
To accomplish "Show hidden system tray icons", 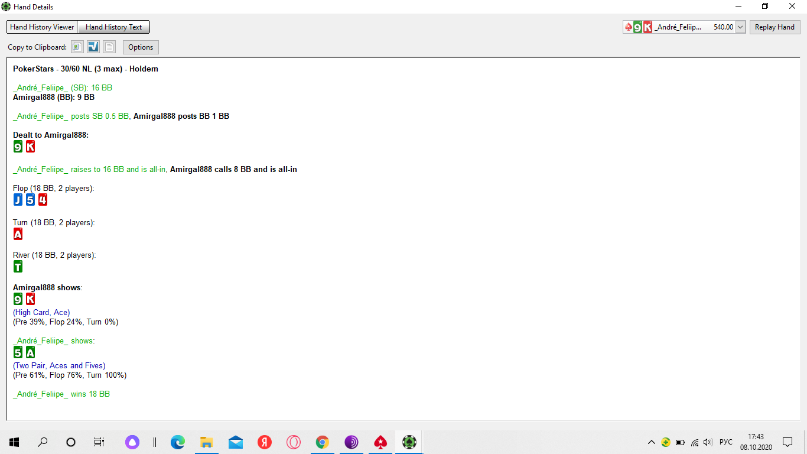I will point(652,442).
